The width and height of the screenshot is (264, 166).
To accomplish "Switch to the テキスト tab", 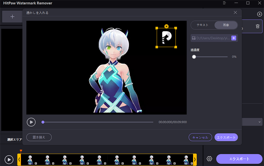I will (x=202, y=25).
